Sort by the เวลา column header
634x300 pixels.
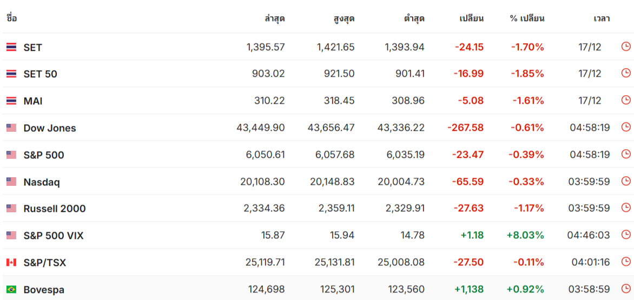(x=602, y=18)
